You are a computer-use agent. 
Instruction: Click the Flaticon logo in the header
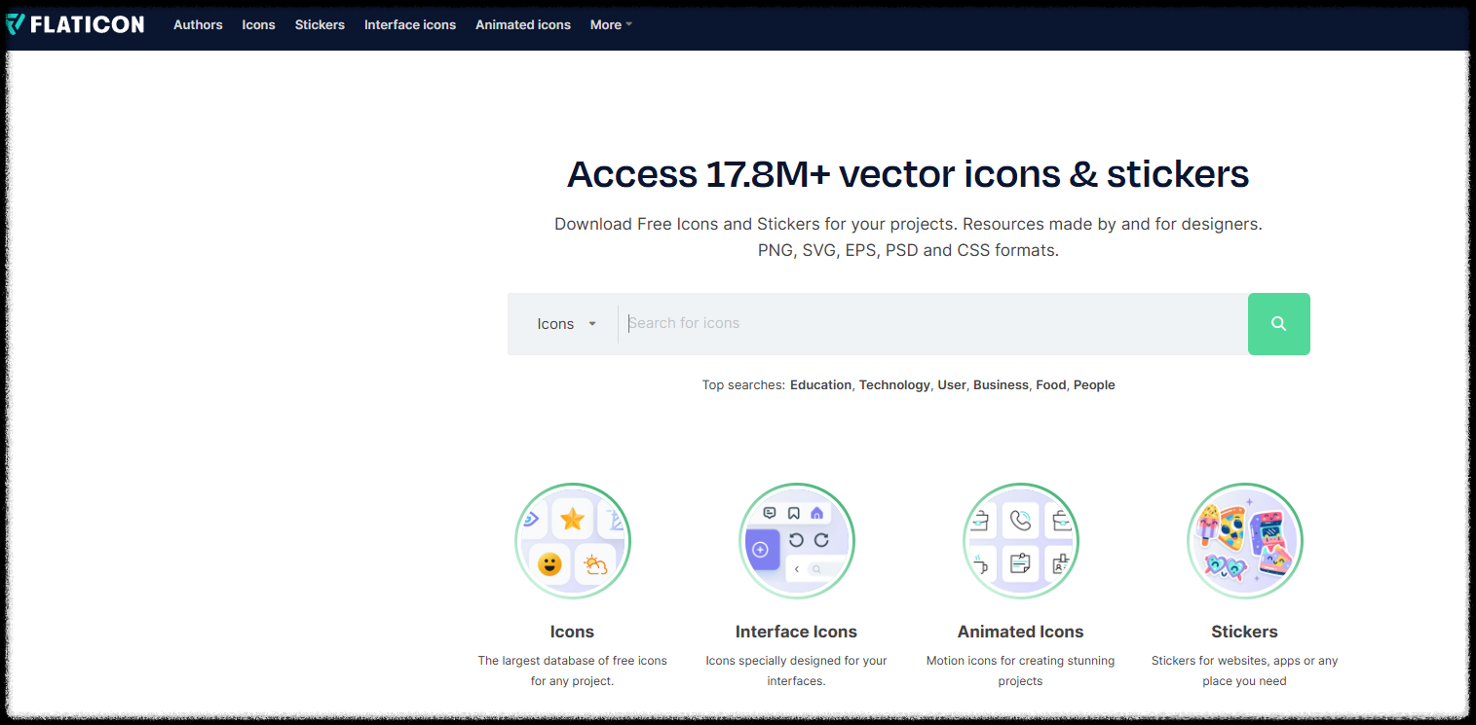[76, 24]
